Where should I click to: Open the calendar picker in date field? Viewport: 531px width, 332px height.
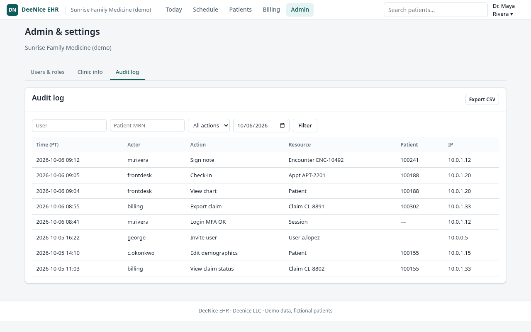pyautogui.click(x=283, y=126)
